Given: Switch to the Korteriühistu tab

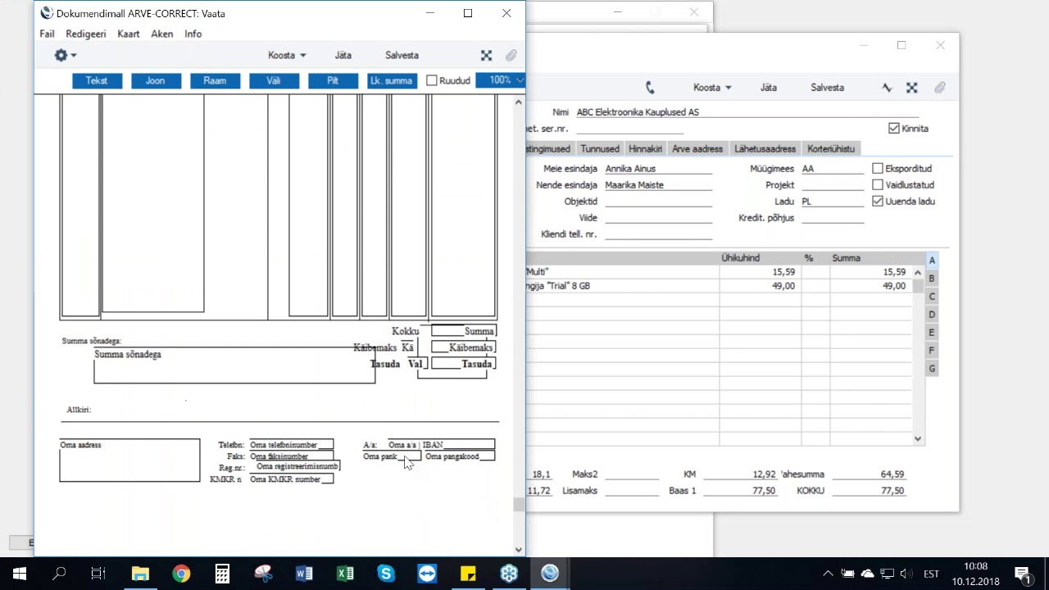Looking at the screenshot, I should [831, 148].
